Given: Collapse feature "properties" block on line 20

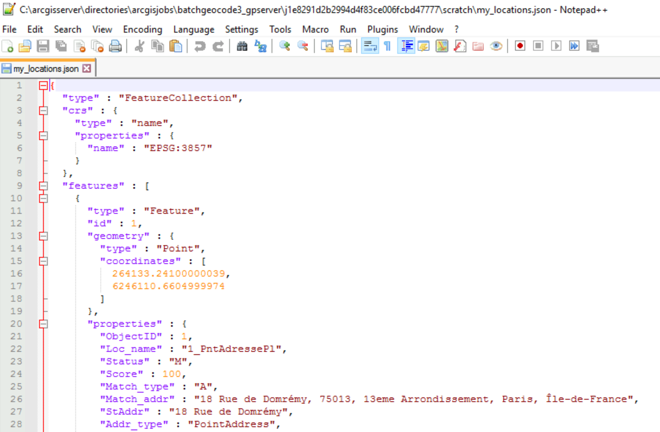Looking at the screenshot, I should (x=43, y=324).
